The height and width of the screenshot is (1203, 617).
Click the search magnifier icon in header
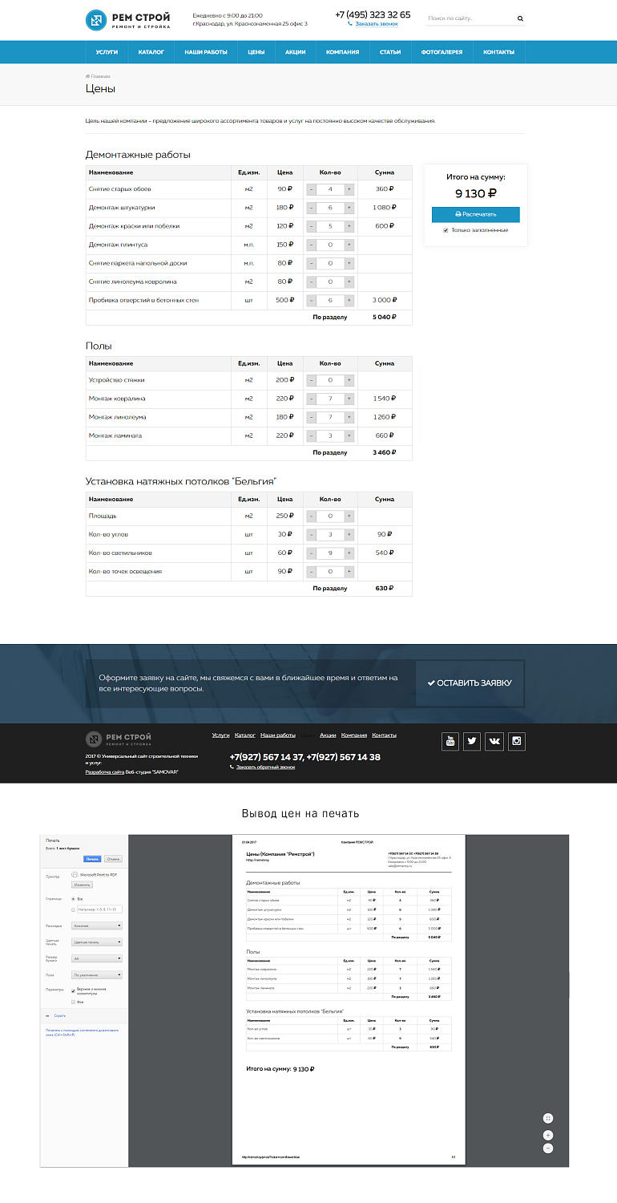click(520, 18)
